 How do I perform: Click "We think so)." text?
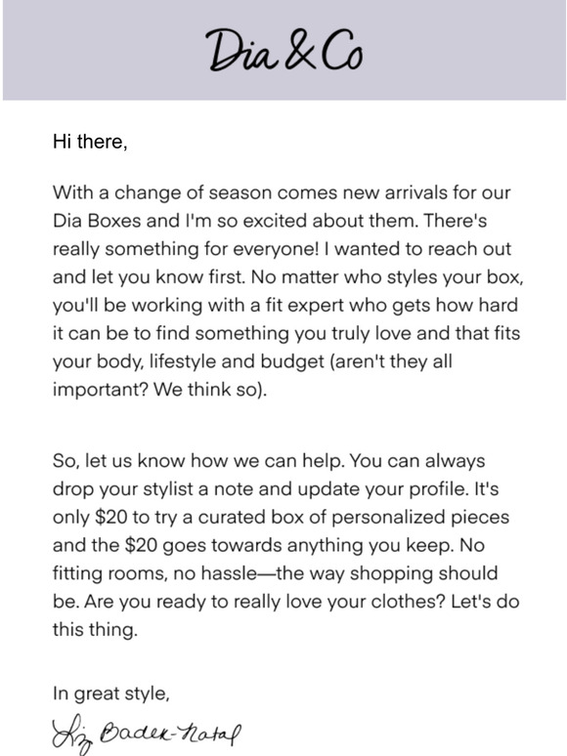tap(210, 390)
